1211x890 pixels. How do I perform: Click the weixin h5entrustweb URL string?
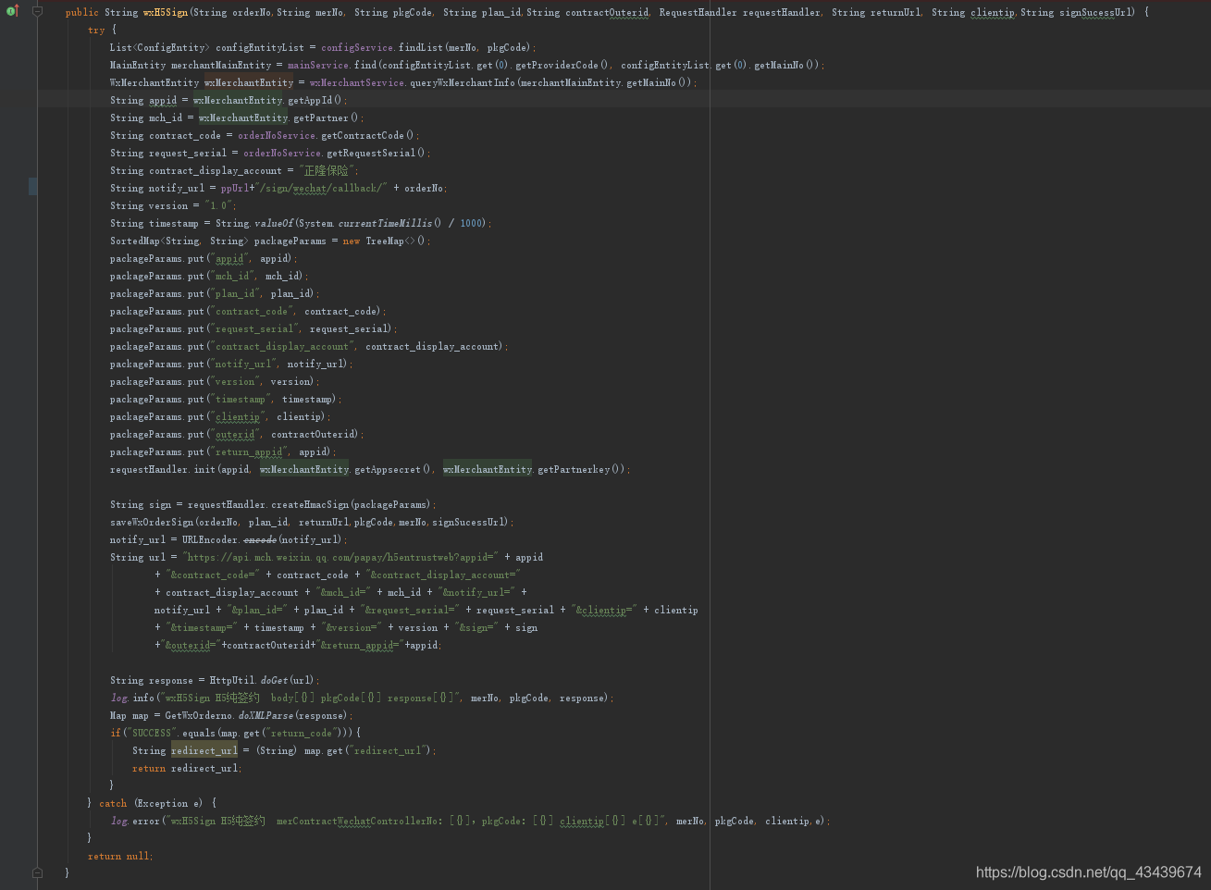point(340,557)
